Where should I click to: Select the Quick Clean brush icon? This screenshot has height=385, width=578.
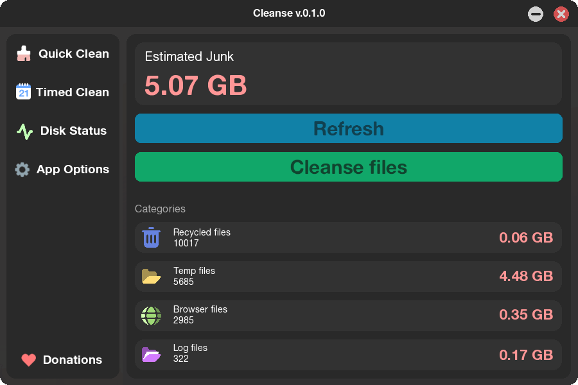point(22,54)
